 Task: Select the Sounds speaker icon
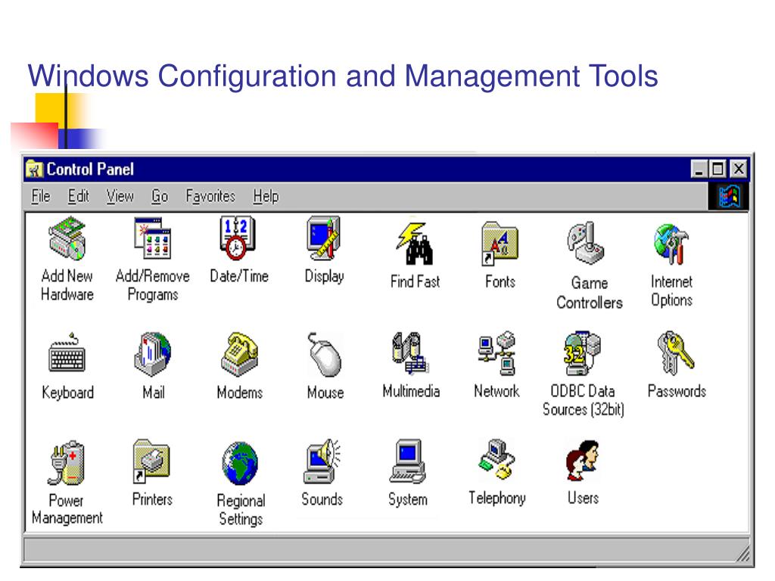tap(322, 461)
